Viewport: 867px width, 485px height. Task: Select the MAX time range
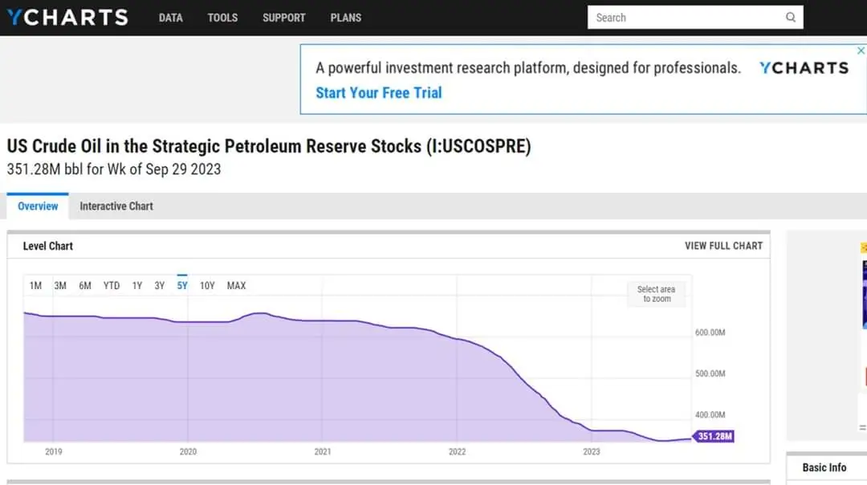tap(236, 286)
